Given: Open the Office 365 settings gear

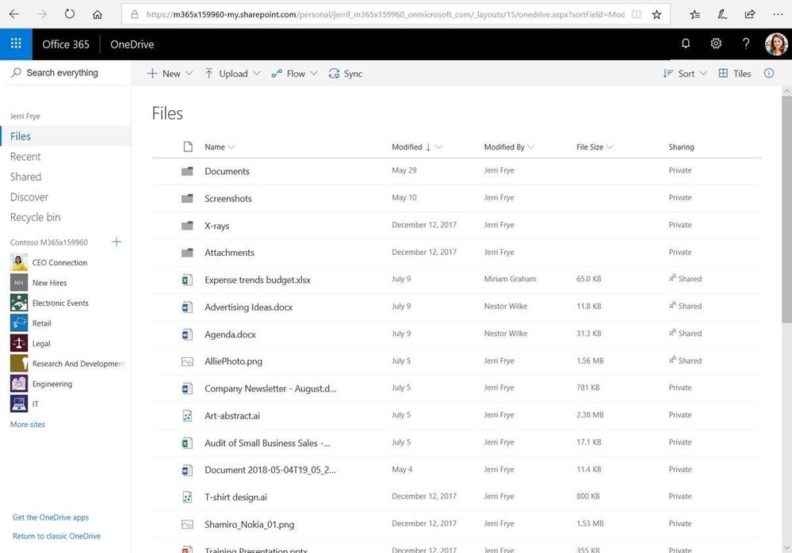Looking at the screenshot, I should (x=715, y=44).
